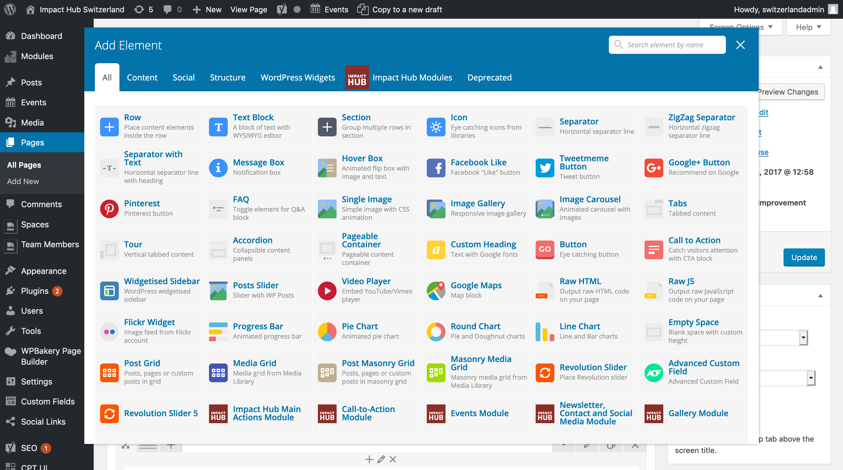Choose the Video Player element icon
Viewport: 843px width, 470px height.
point(327,290)
